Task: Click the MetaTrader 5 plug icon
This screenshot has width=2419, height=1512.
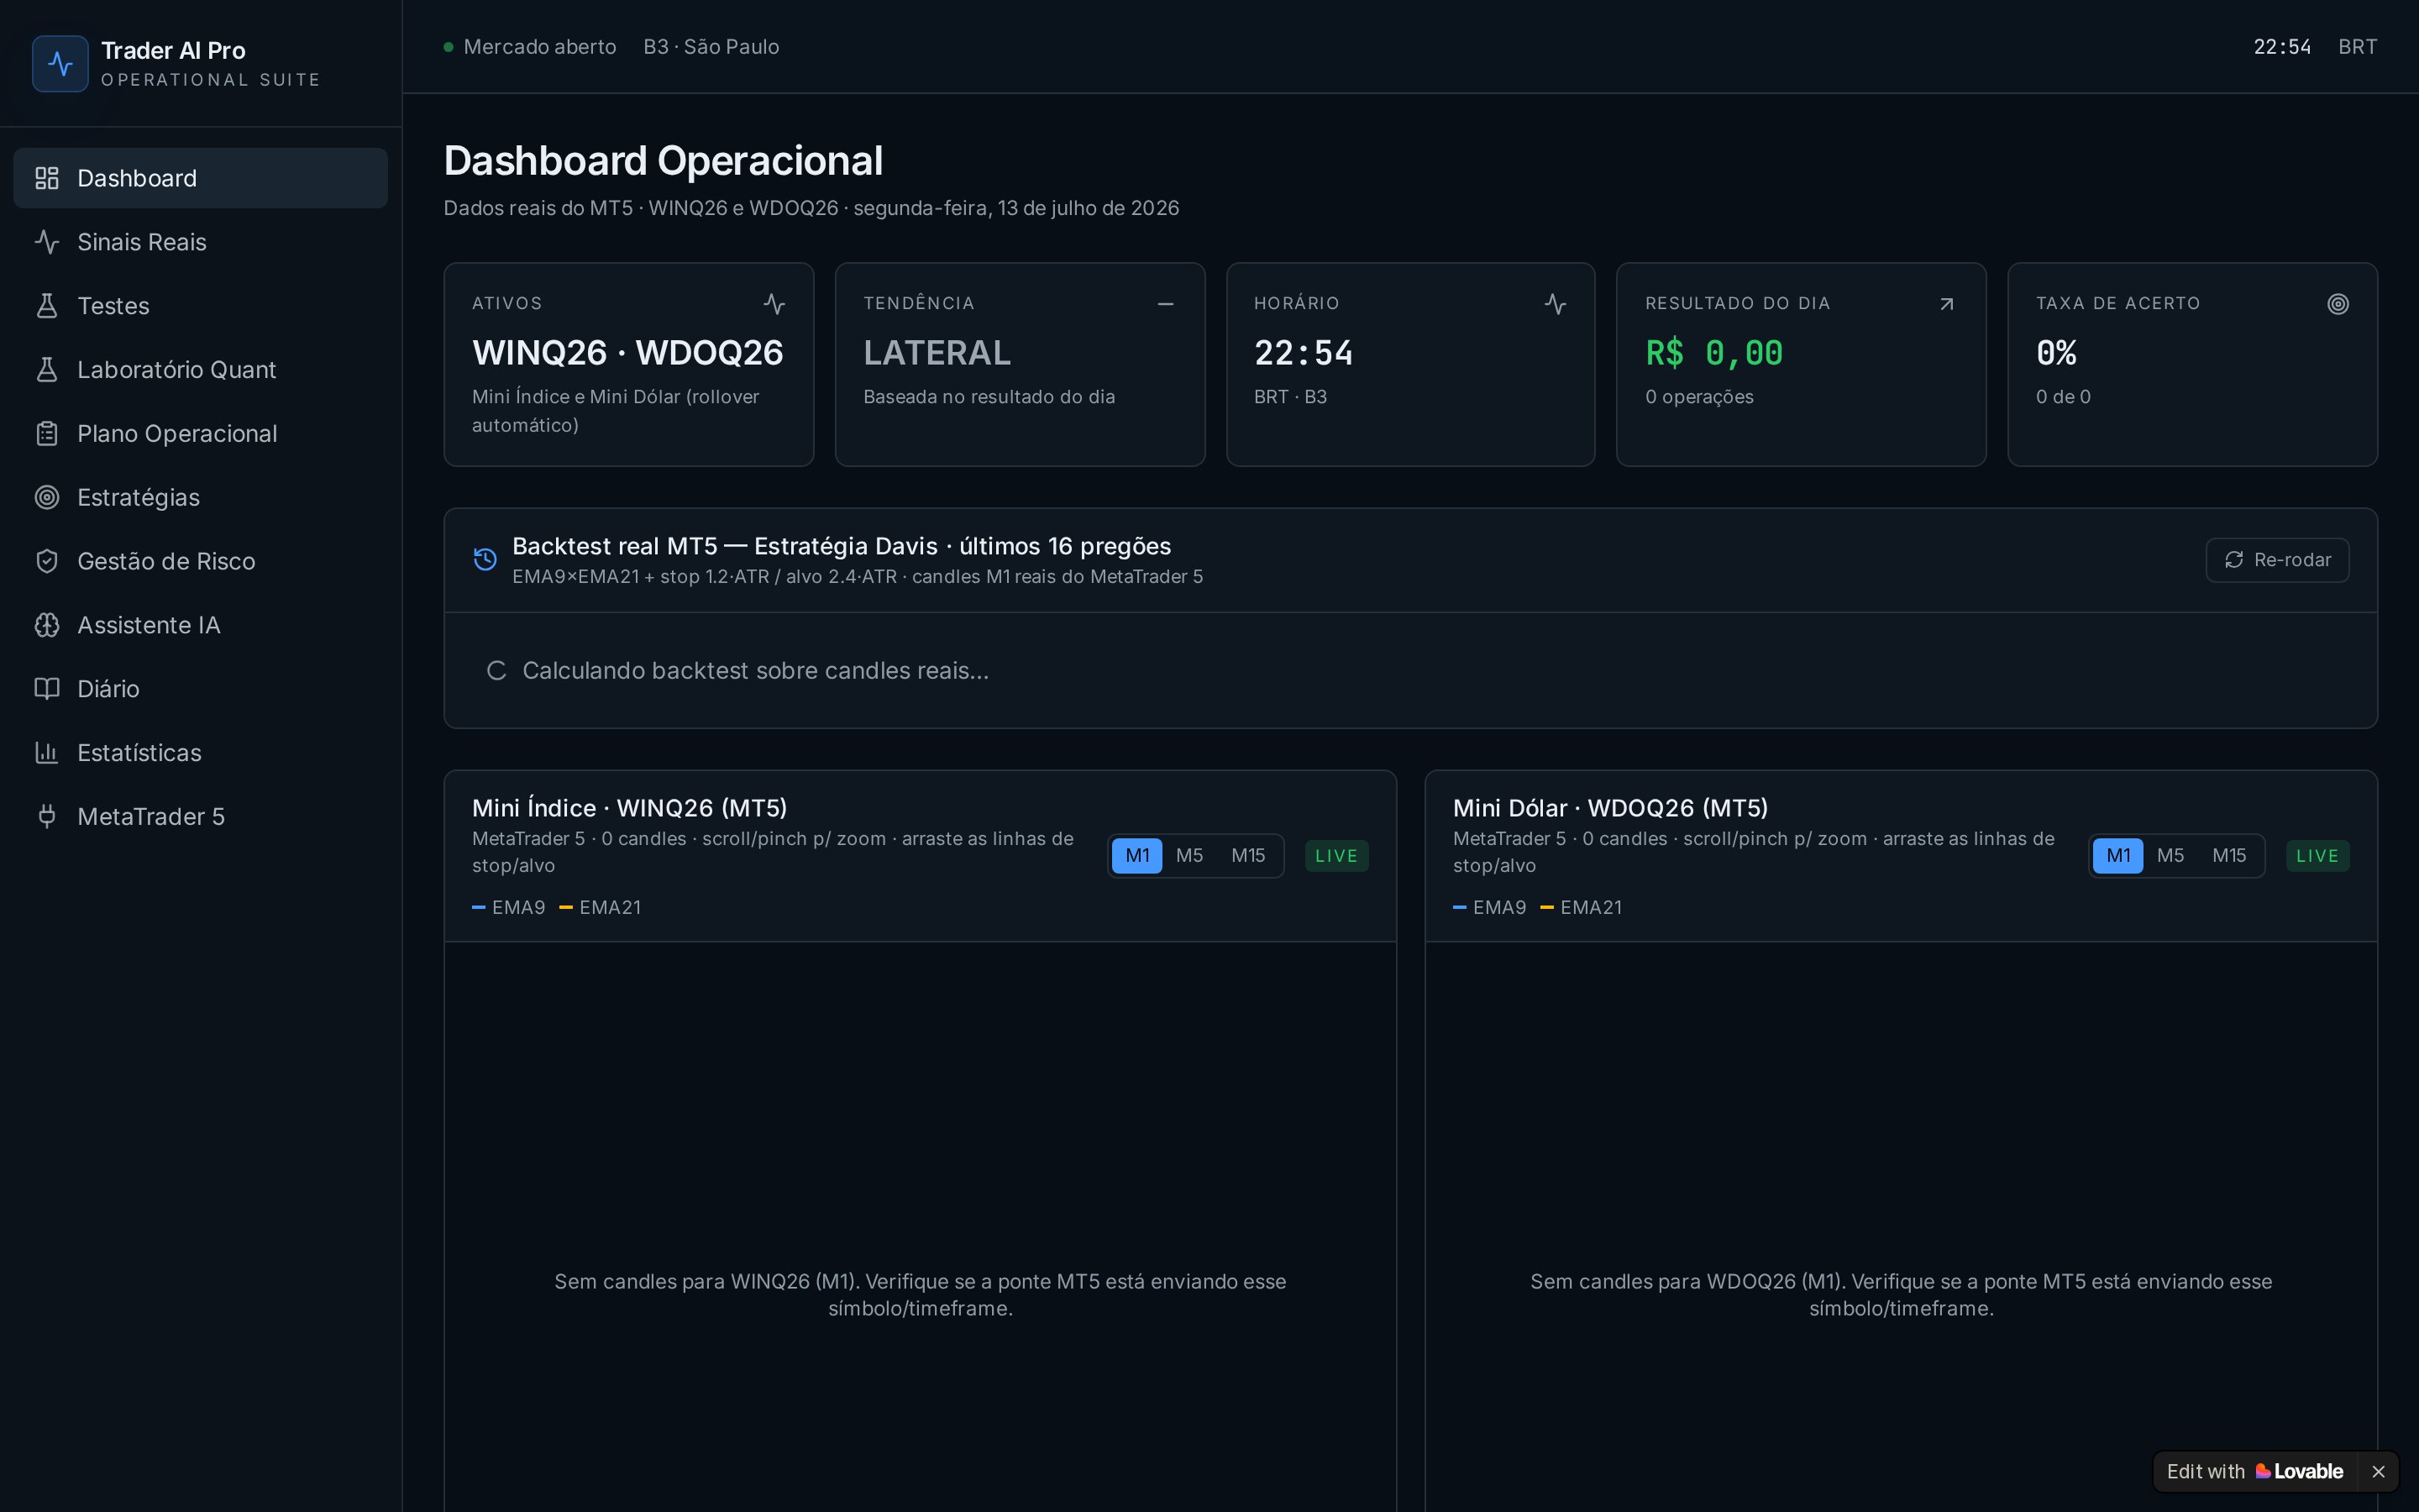Action: point(47,817)
